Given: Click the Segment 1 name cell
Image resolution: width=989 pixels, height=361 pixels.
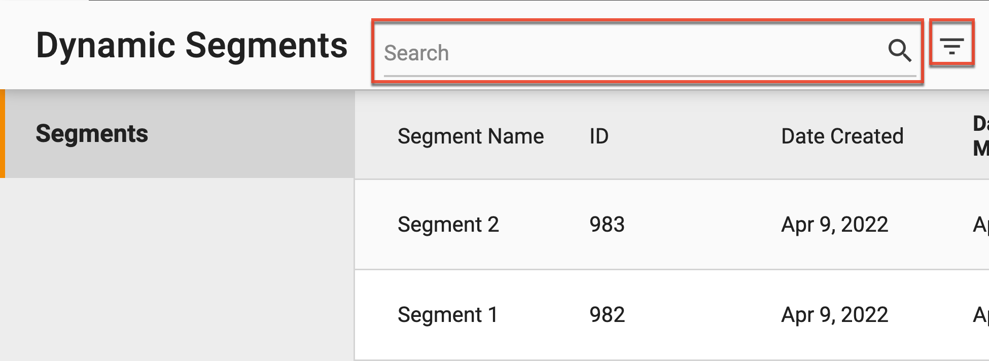Looking at the screenshot, I should pos(448,315).
